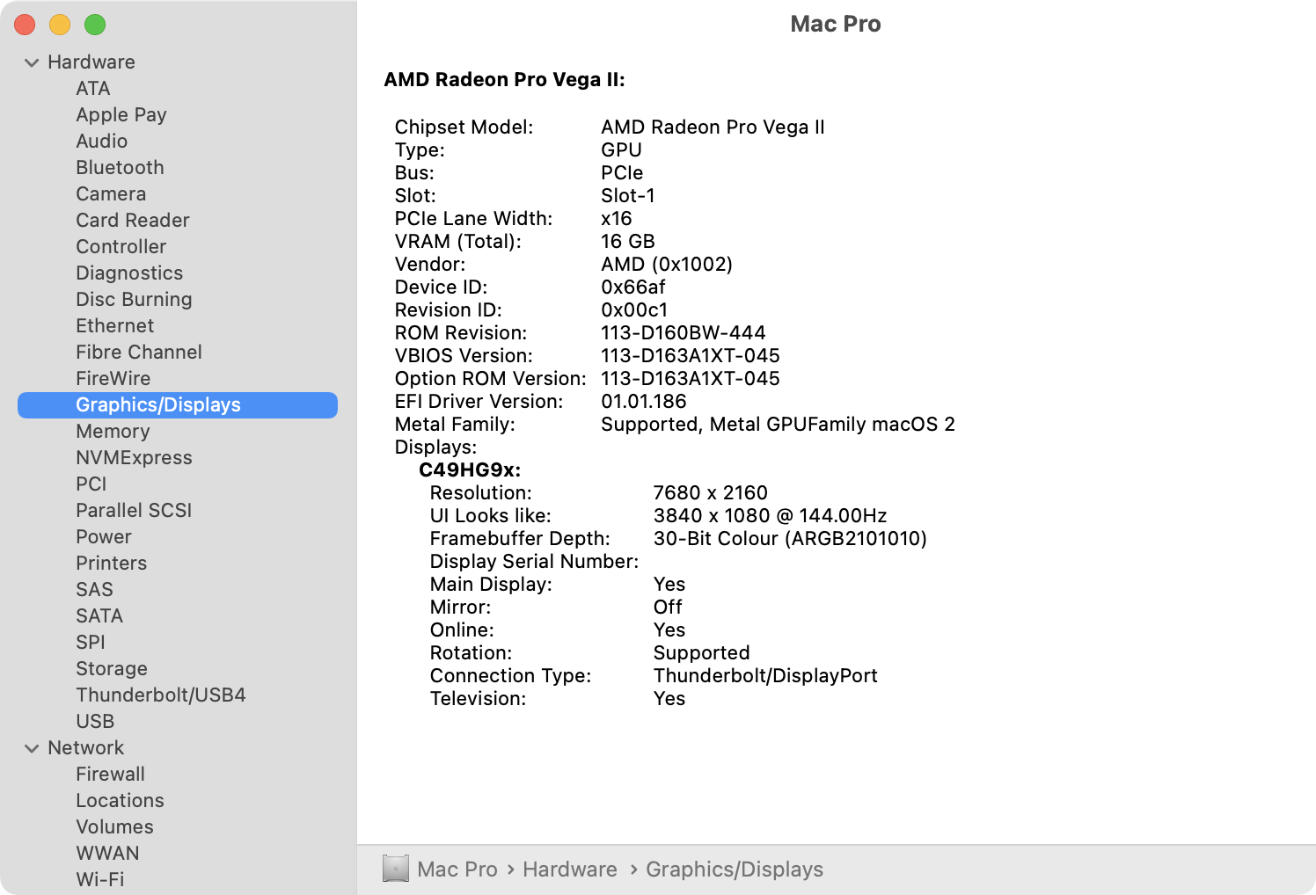1316x895 pixels.
Task: Click the Mac Pro computer icon in path bar
Action: pos(396,869)
